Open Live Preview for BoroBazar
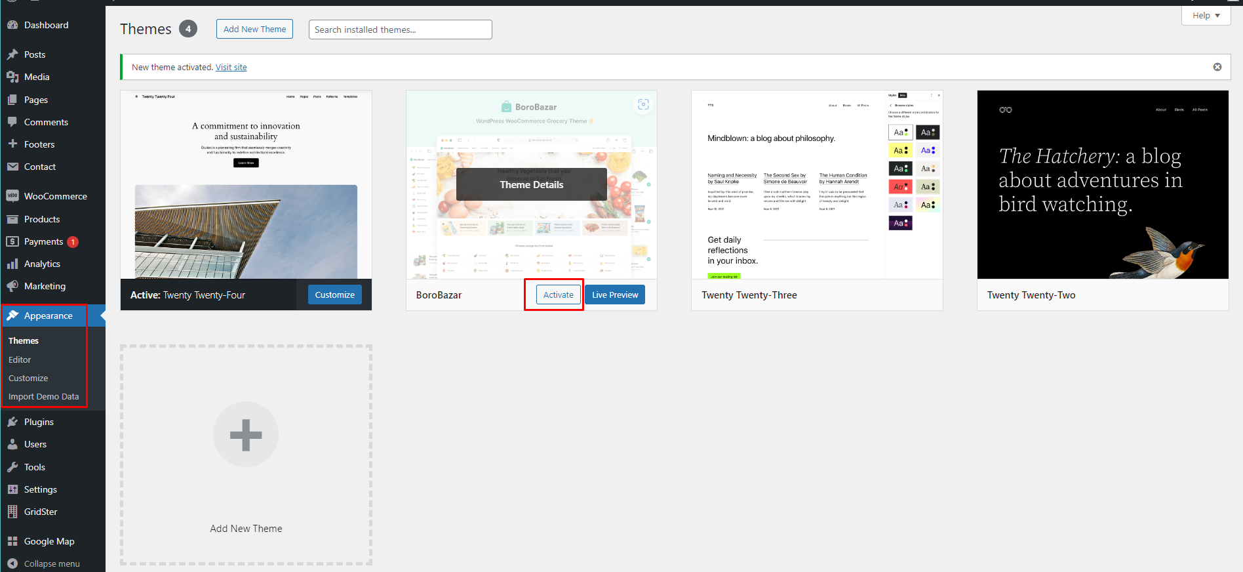 tap(615, 295)
